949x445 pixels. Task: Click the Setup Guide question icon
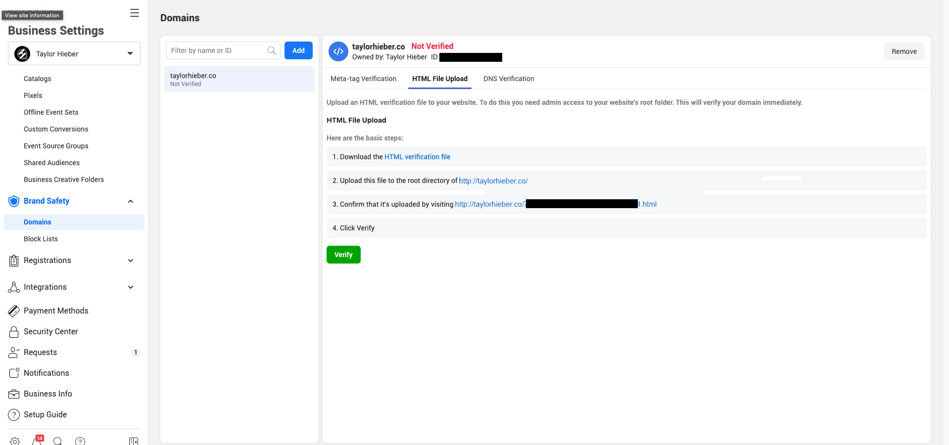pos(14,415)
